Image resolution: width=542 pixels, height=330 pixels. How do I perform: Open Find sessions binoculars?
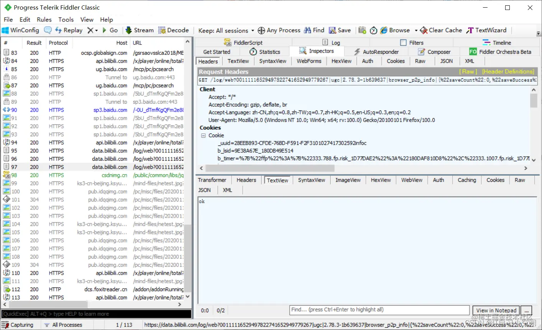click(314, 30)
